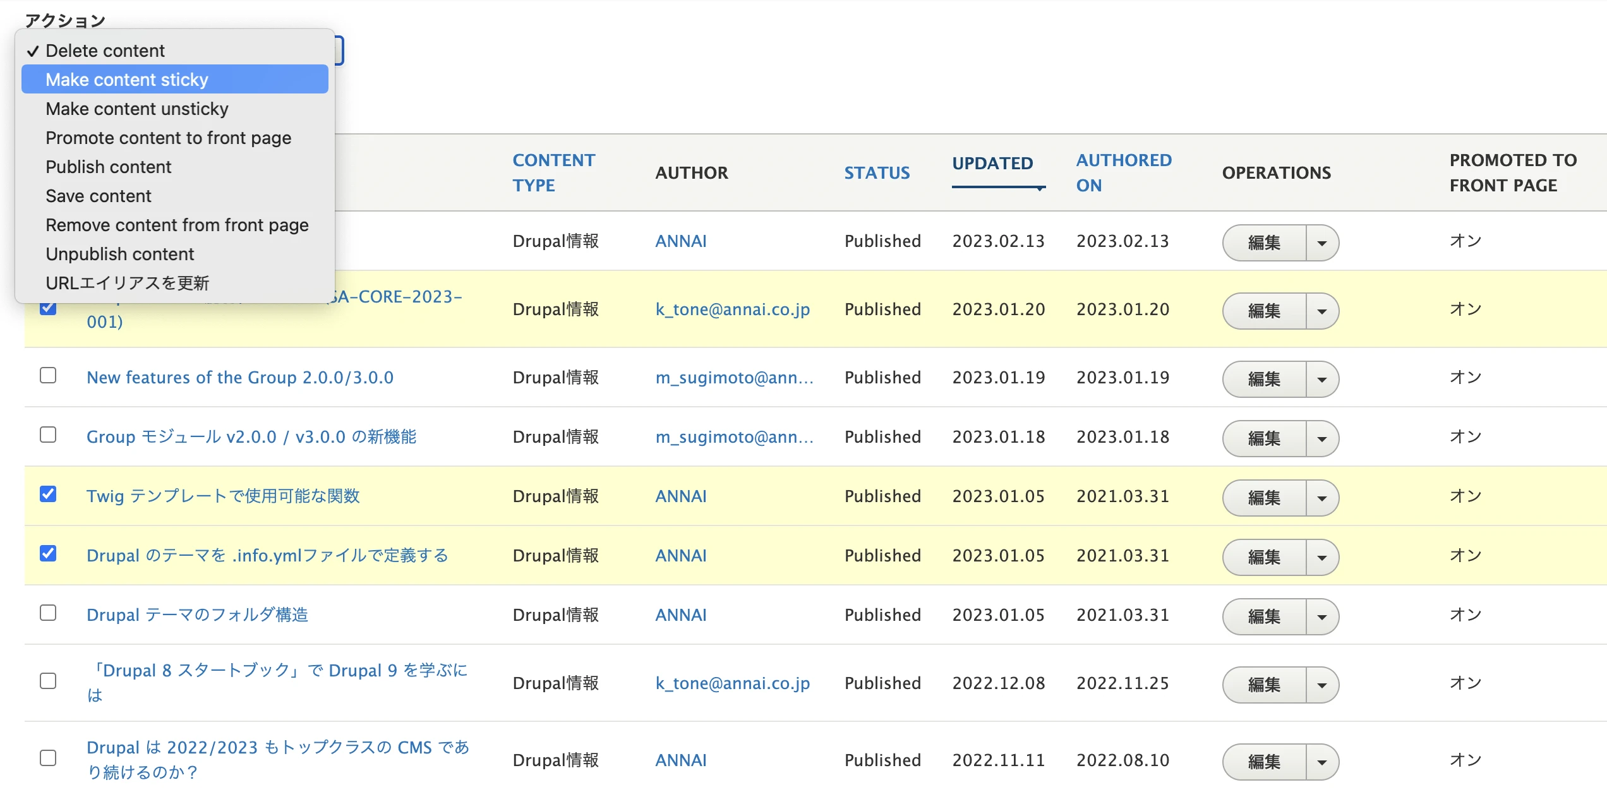Select the "Publish content" action

108,167
